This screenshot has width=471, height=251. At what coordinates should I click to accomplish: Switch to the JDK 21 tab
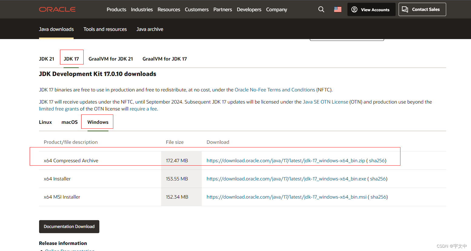[x=47, y=59]
